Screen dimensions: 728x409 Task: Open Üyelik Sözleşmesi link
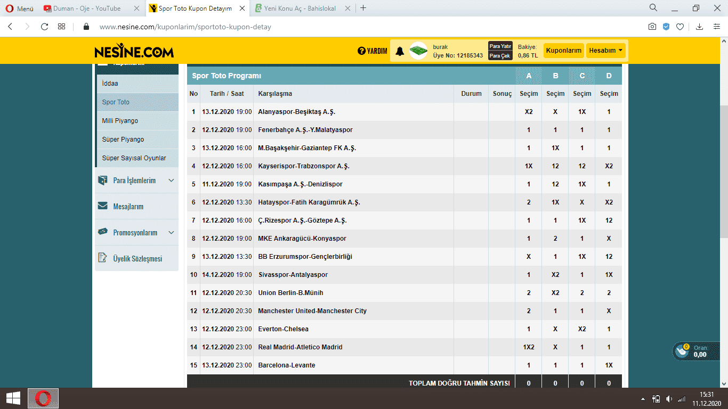point(137,259)
